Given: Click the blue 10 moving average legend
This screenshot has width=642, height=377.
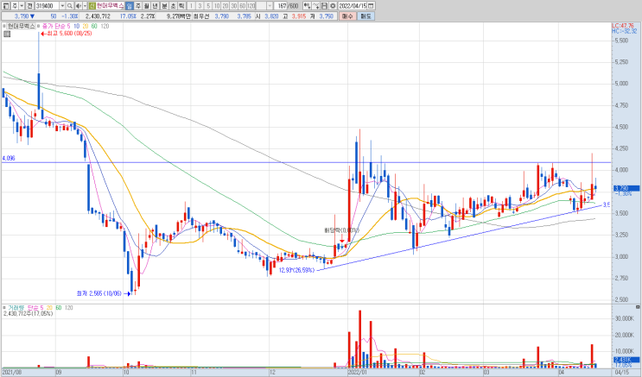Looking at the screenshot, I should [x=77, y=26].
